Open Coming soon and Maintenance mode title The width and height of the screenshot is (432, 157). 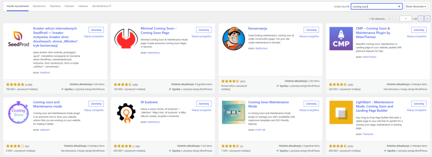(47, 104)
